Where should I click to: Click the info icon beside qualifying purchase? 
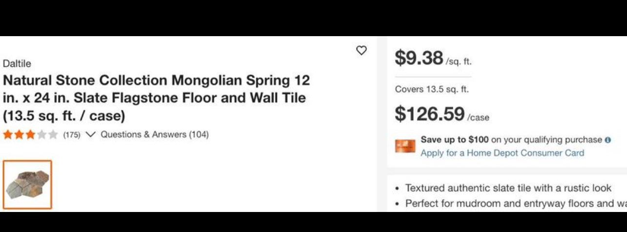tap(608, 140)
